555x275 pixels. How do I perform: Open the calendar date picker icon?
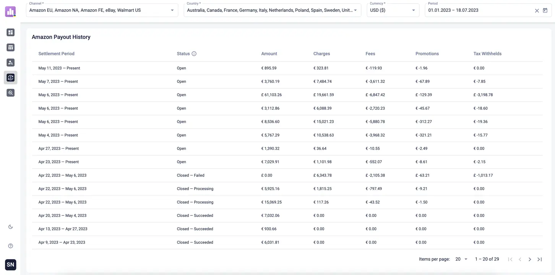click(545, 11)
